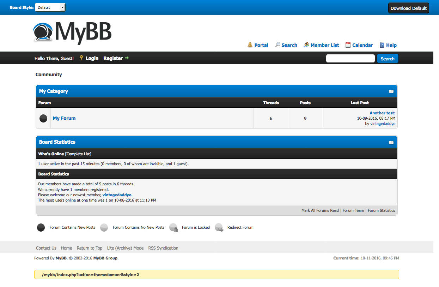The width and height of the screenshot is (439, 287).
Task: Click the My Forum new-posts status icon
Action: [43, 118]
